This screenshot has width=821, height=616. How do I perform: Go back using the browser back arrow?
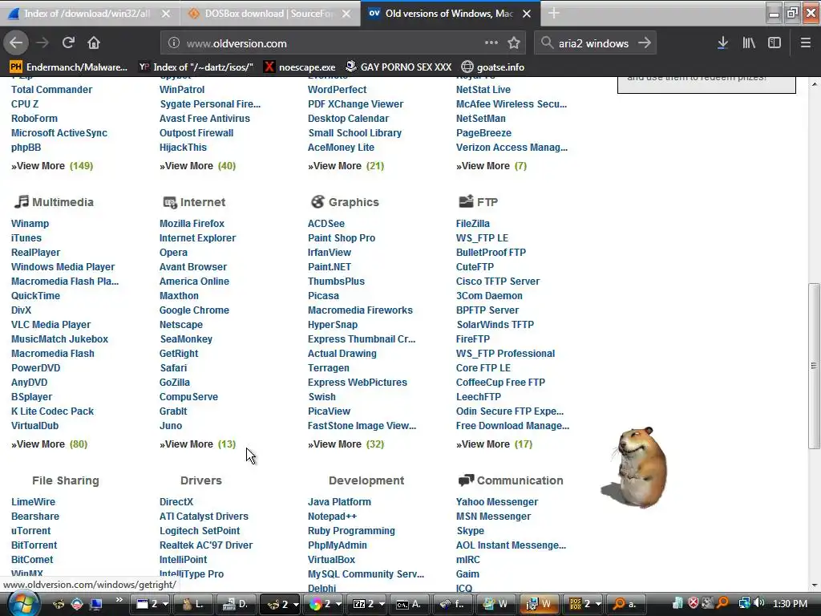pos(16,43)
